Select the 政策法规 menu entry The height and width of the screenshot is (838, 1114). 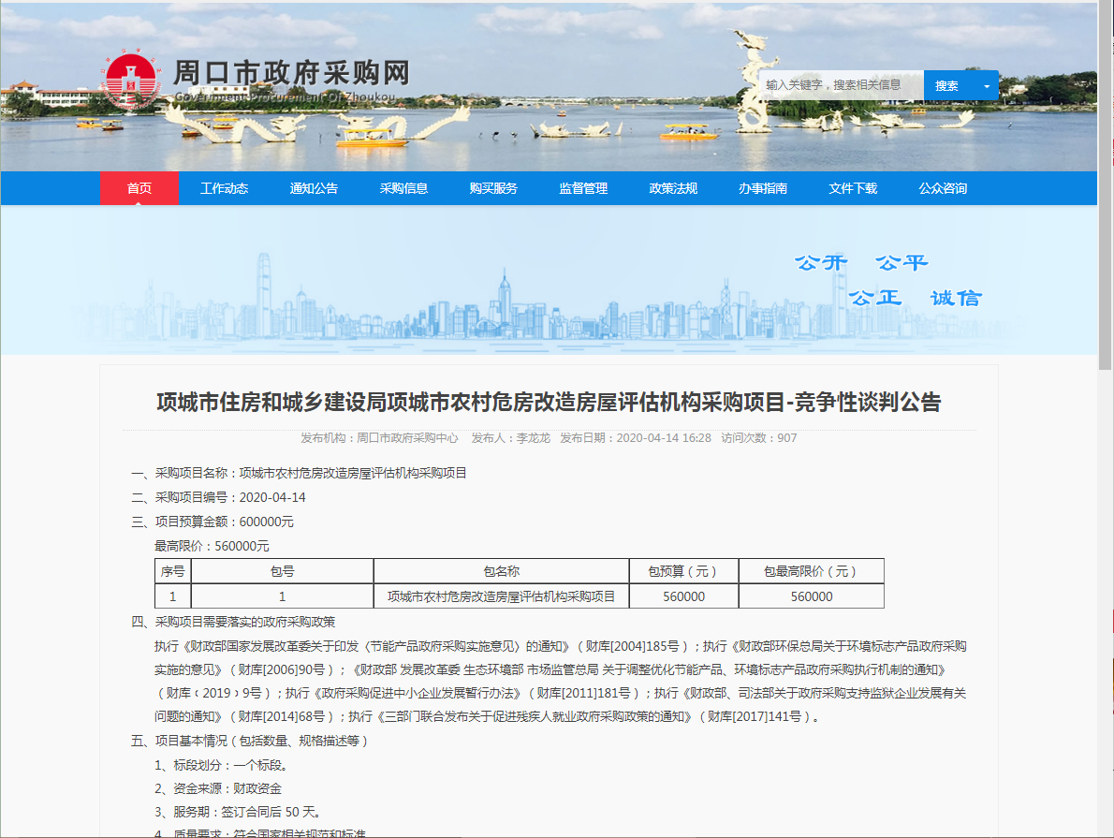673,188
